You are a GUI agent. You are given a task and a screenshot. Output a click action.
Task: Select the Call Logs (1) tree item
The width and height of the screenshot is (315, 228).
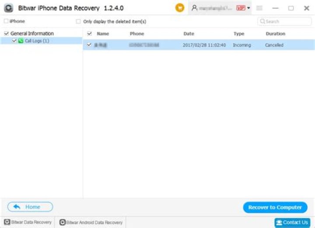coord(37,41)
